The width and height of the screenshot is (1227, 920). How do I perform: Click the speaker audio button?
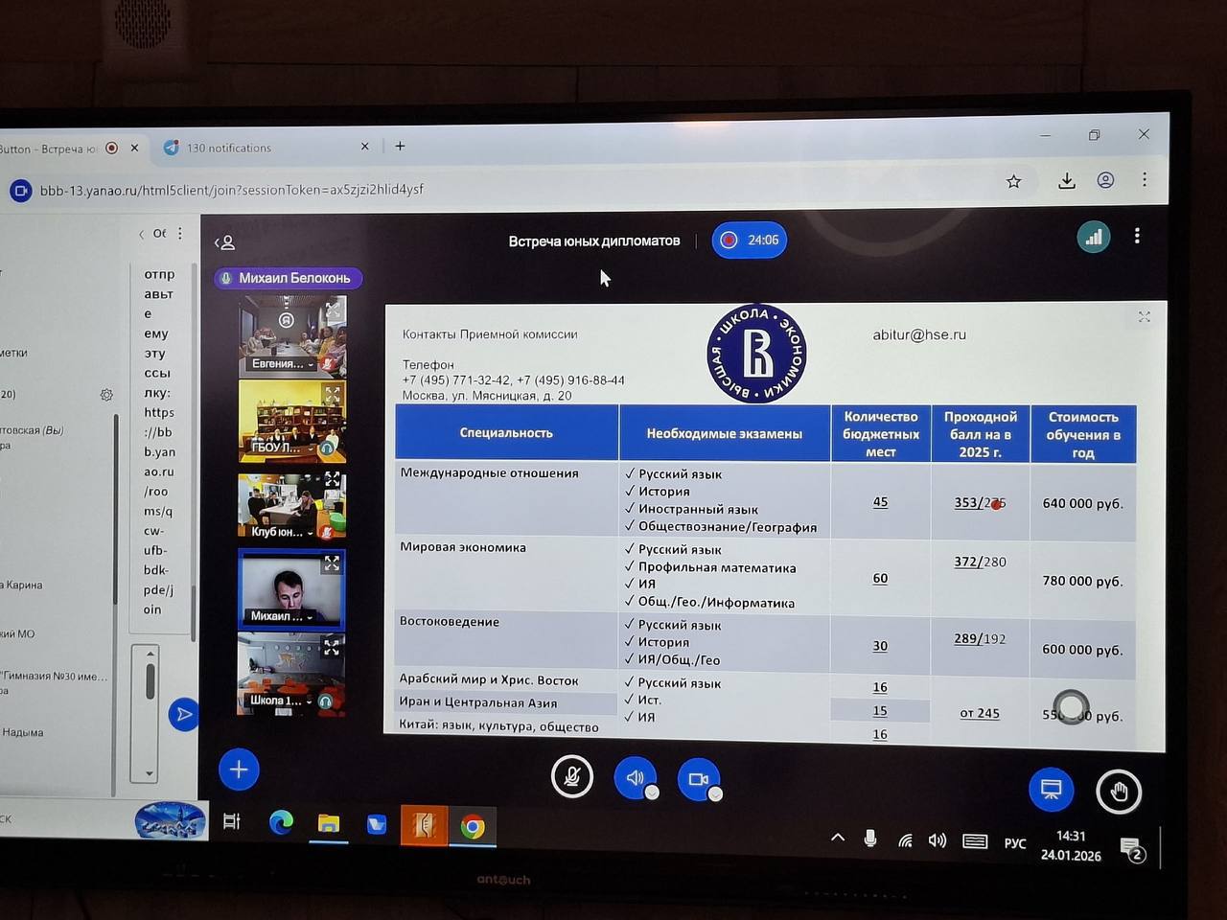635,777
